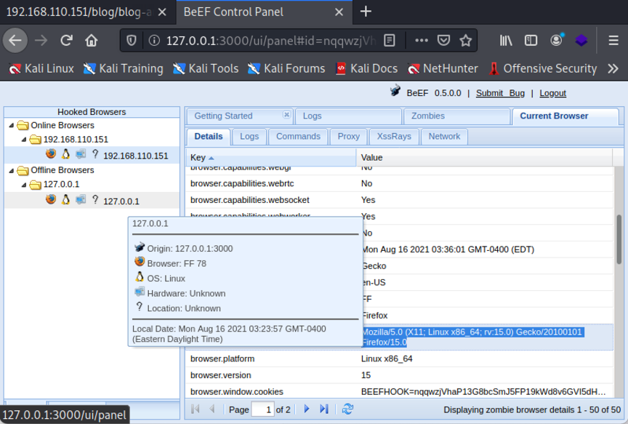Close the 192.168.110.151/blog browser tab

pos(162,12)
